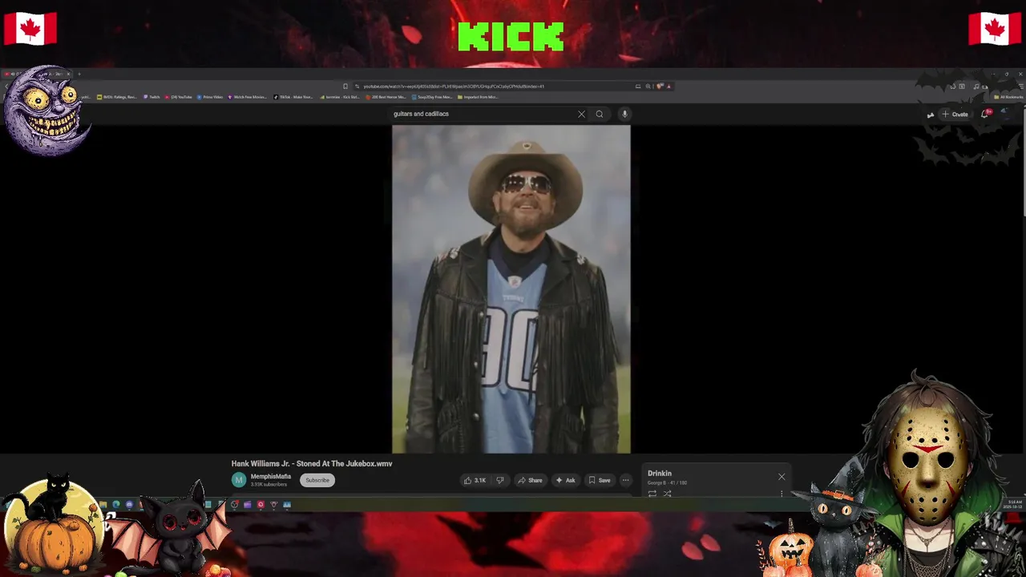The image size is (1026, 577).
Task: Open the Soap2Day Free Movies bookmark
Action: tap(433, 97)
